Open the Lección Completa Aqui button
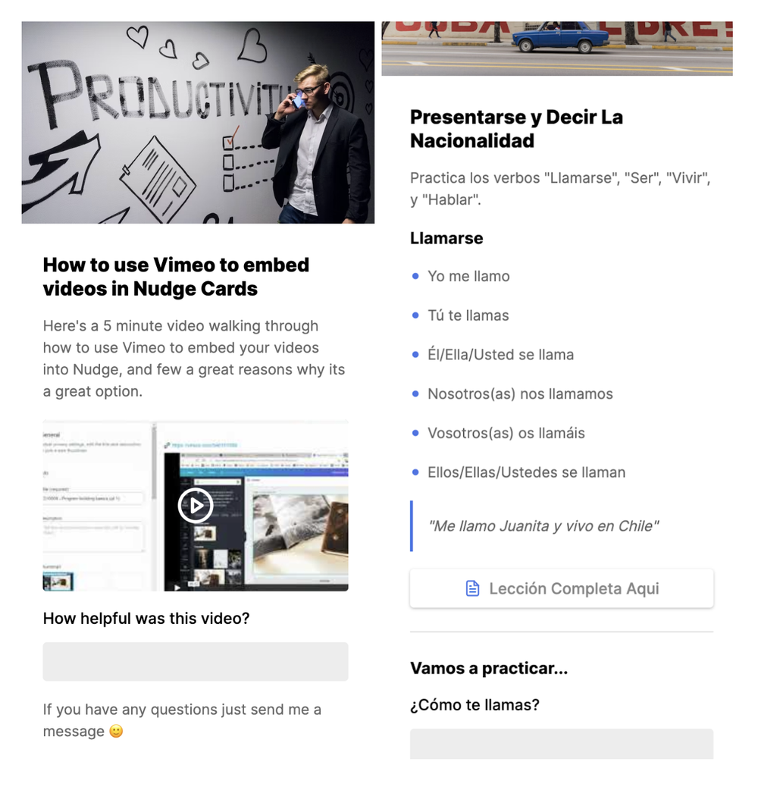The image size is (758, 790). pyautogui.click(x=562, y=588)
